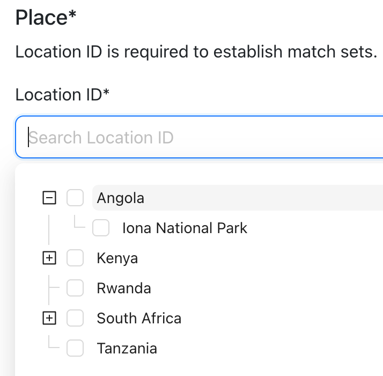This screenshot has width=383, height=376.
Task: Click the Place section heading
Action: [46, 18]
